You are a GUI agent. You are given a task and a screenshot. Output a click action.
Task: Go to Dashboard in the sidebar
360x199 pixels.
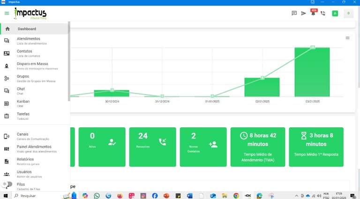pos(34,29)
